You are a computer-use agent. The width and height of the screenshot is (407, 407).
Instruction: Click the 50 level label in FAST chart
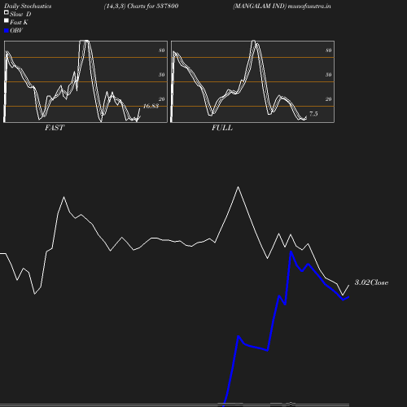[162, 75]
